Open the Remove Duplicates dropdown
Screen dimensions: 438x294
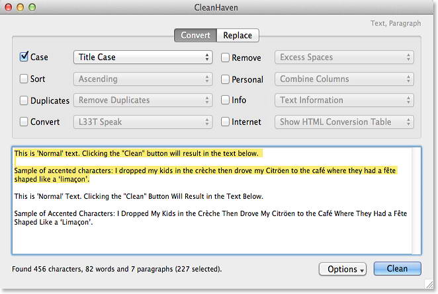(x=143, y=100)
